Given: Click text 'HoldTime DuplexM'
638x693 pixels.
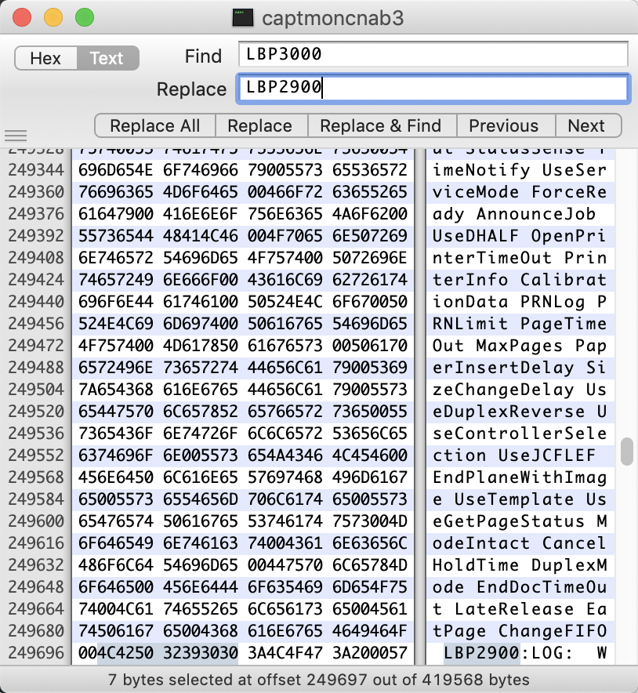Looking at the screenshot, I should 519,565.
